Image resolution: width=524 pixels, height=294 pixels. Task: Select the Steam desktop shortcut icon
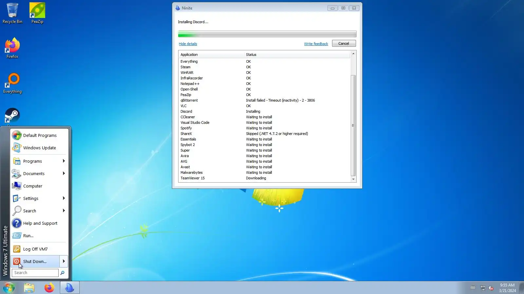coord(12,116)
